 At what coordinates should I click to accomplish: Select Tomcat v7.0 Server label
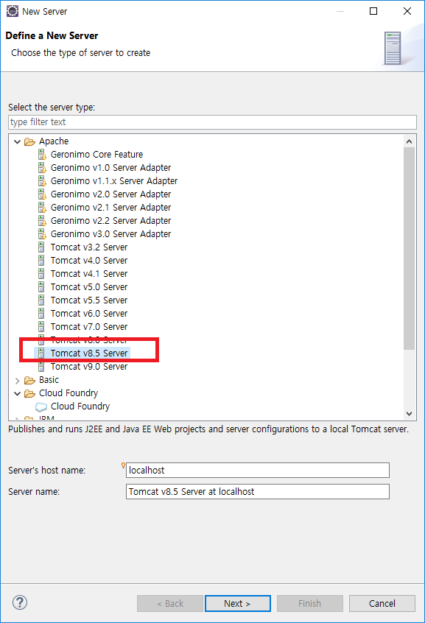[x=89, y=327]
